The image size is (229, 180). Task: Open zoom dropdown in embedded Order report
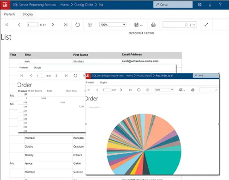164,90
